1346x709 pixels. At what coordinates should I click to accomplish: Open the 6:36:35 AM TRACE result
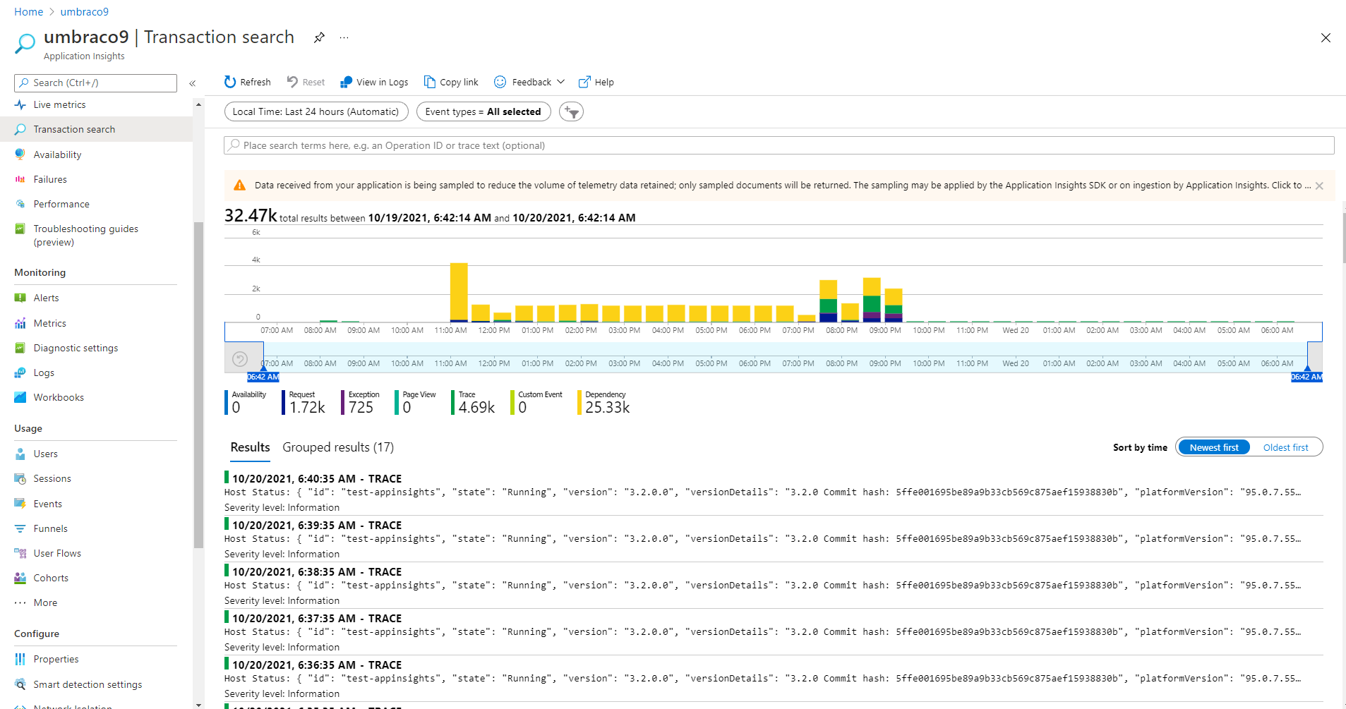click(774, 679)
